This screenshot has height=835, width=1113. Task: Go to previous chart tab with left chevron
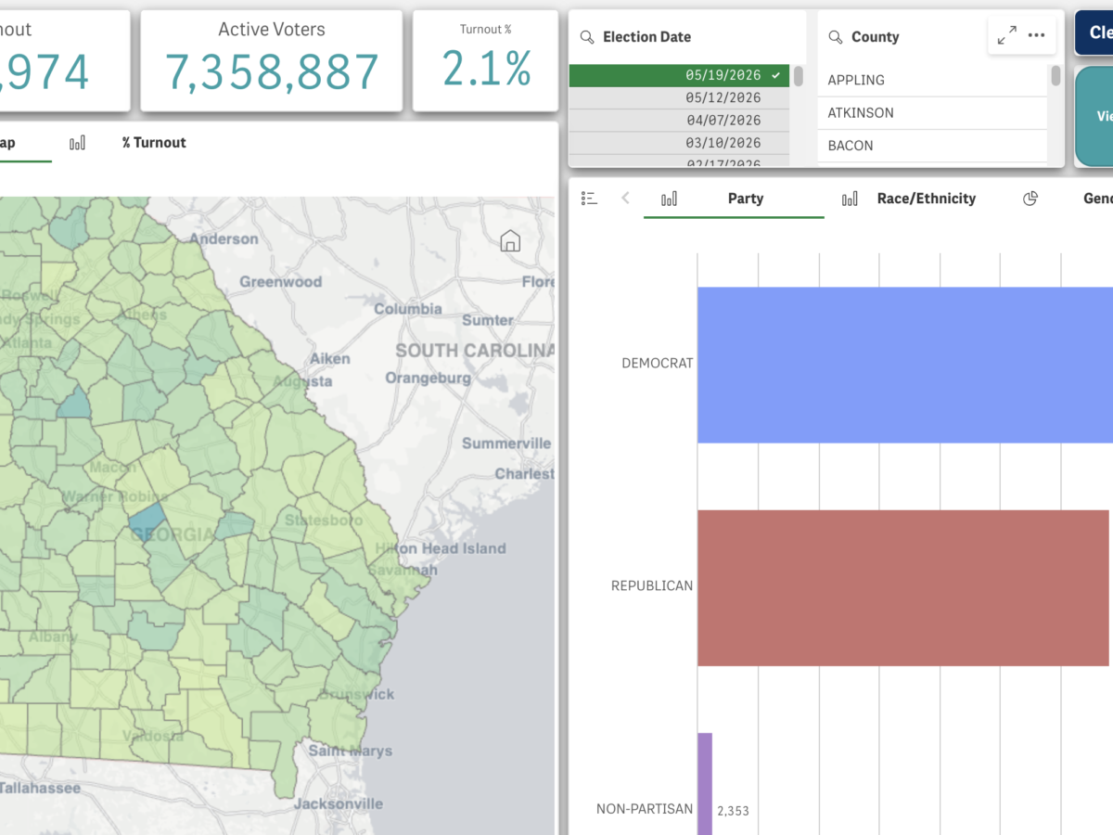click(x=626, y=198)
